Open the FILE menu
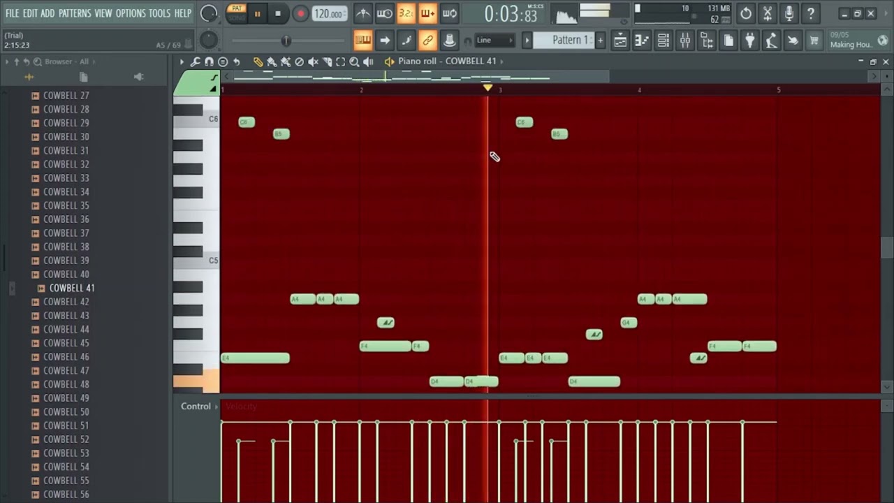This screenshot has width=894, height=503. tap(12, 13)
